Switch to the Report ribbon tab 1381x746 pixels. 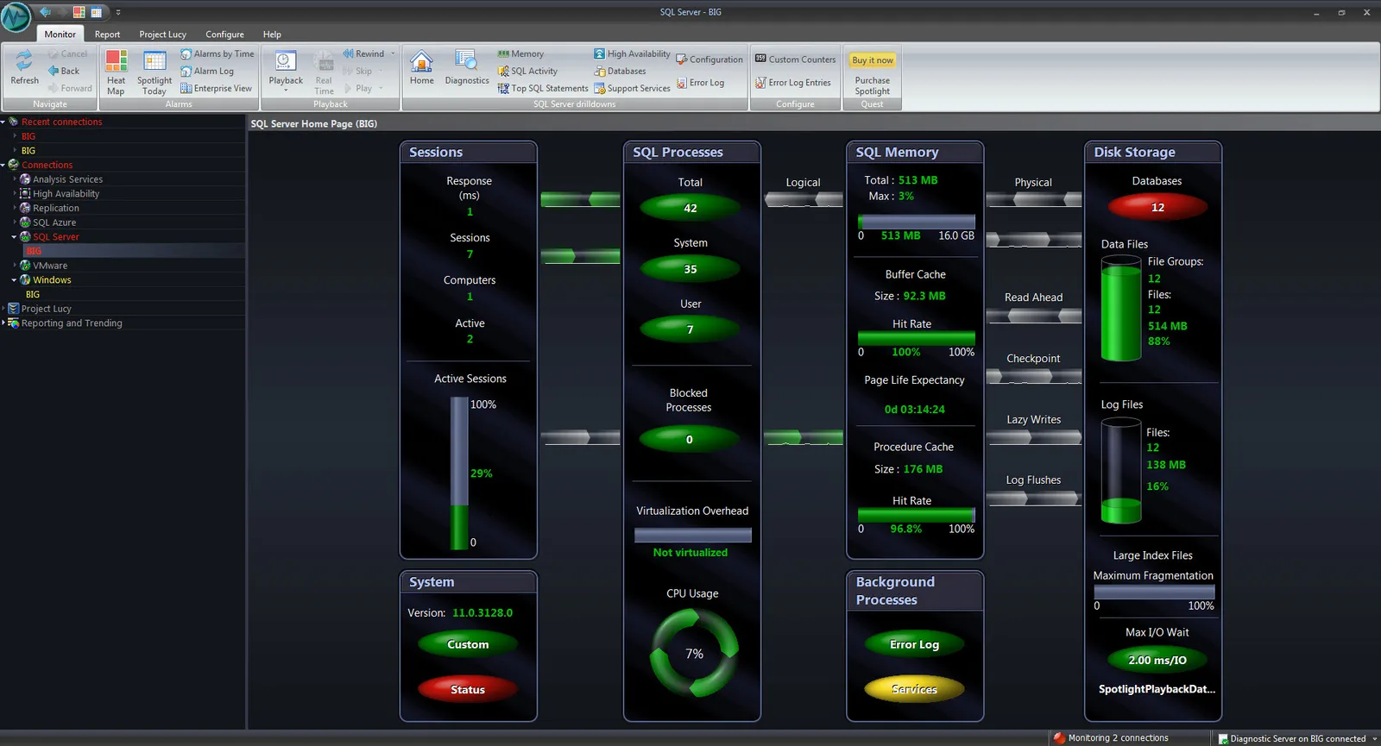tap(108, 34)
